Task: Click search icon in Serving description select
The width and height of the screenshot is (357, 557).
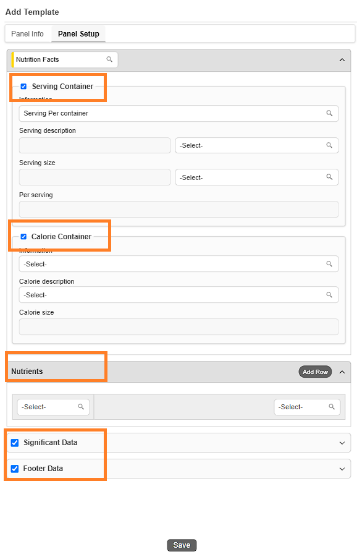Action: point(329,145)
